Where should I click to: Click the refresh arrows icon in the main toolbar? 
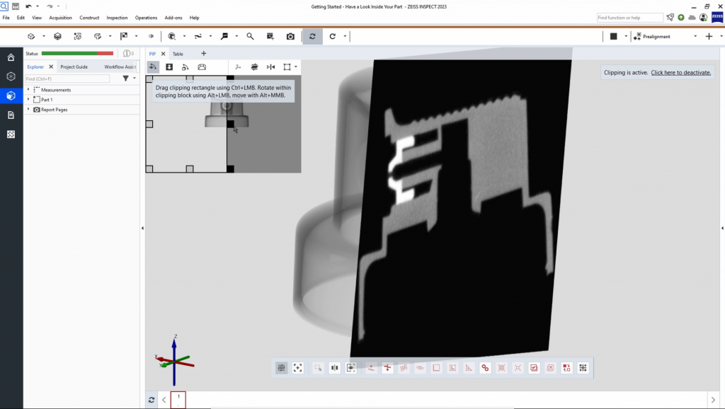click(312, 36)
